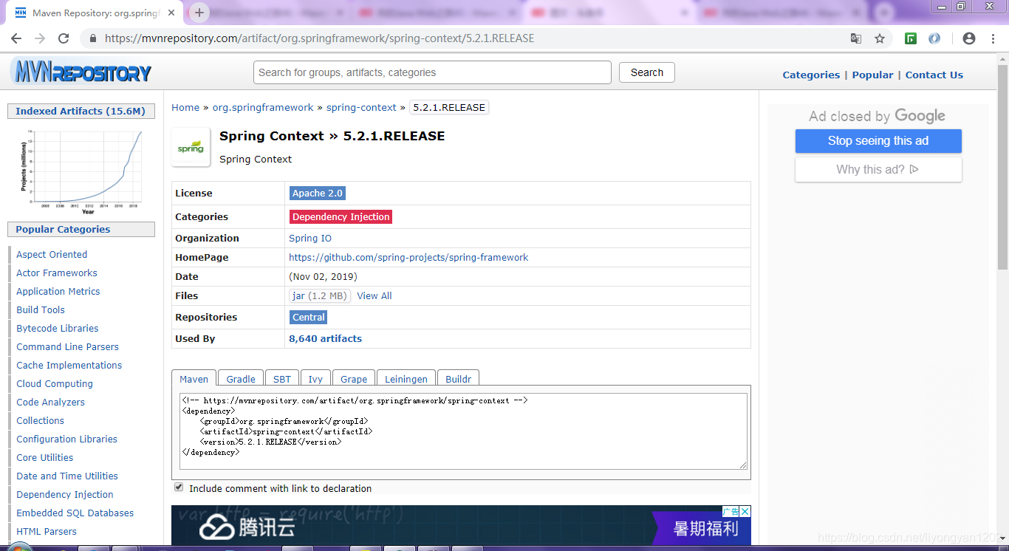Open 8,640 artifacts usage link
Viewport: 1009px width, 551px height.
click(x=326, y=338)
